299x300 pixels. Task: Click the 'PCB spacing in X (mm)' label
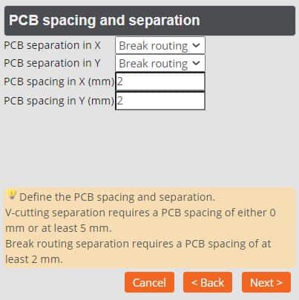click(x=59, y=81)
